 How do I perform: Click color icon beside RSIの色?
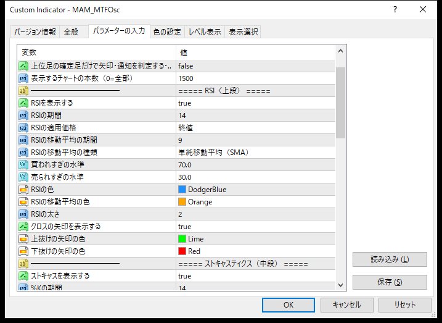(23, 190)
